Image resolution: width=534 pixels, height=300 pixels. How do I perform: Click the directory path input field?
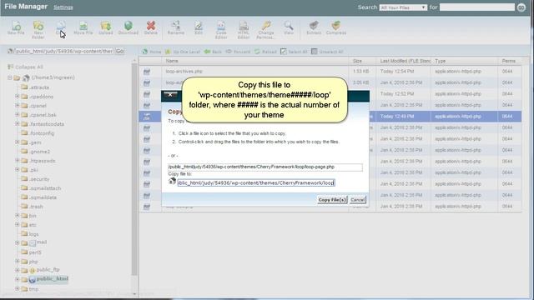click(x=63, y=52)
